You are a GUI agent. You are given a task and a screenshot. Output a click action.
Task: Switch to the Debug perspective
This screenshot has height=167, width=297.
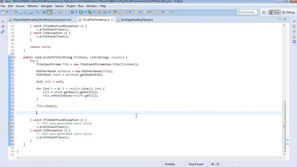pyautogui.click(x=288, y=13)
